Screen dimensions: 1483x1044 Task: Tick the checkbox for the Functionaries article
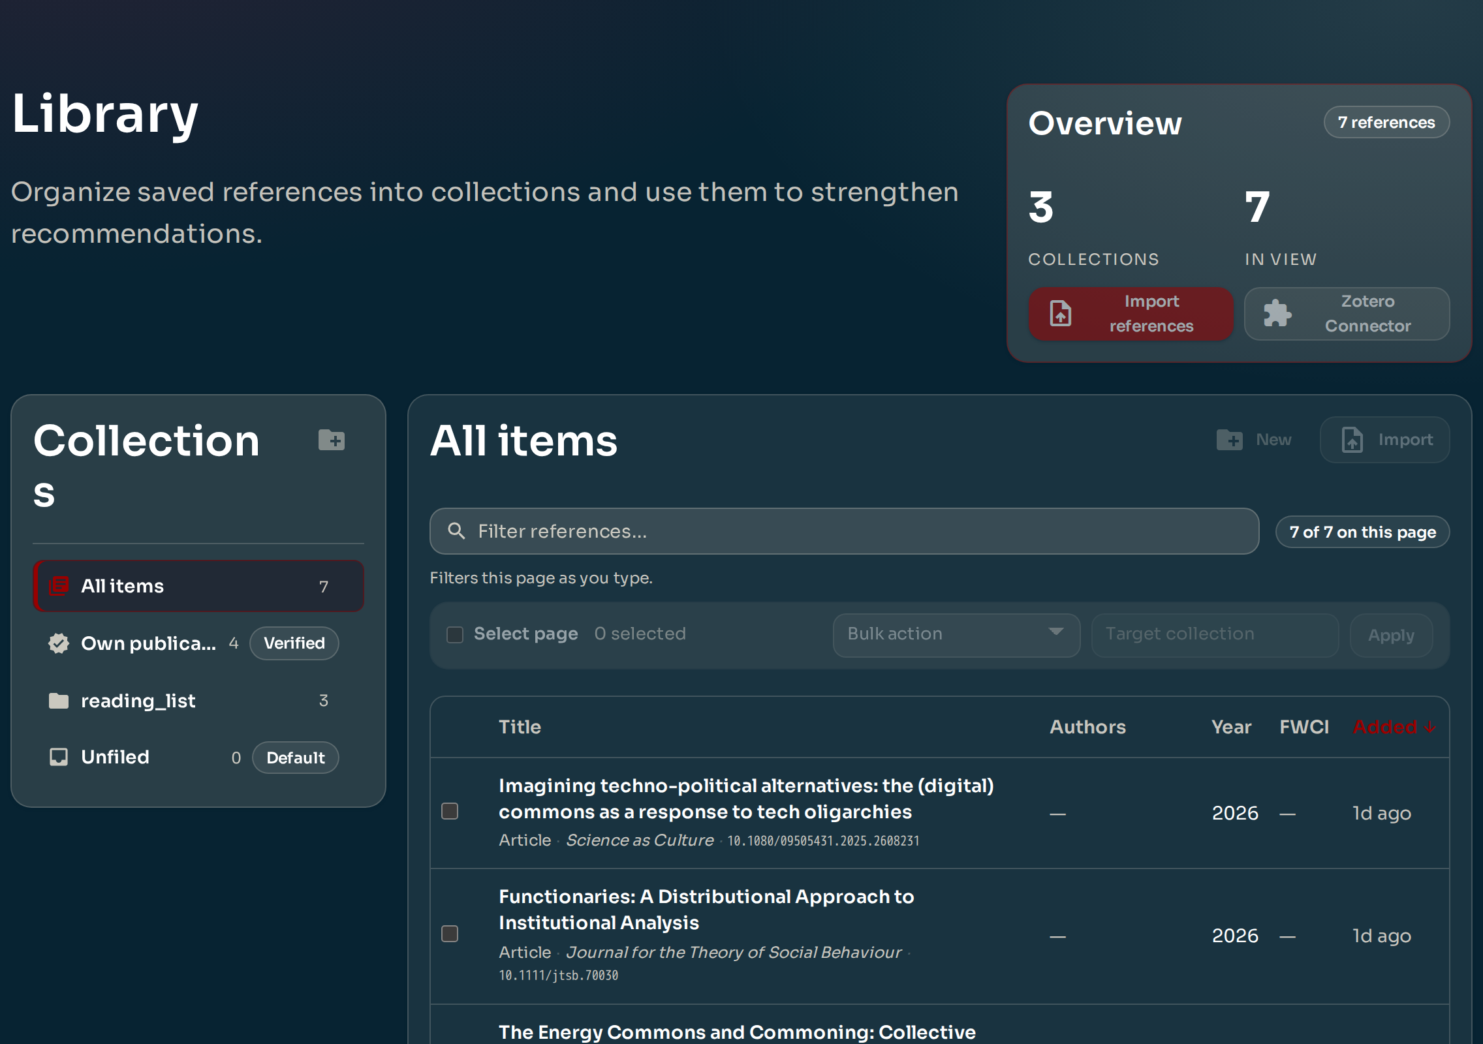click(450, 934)
